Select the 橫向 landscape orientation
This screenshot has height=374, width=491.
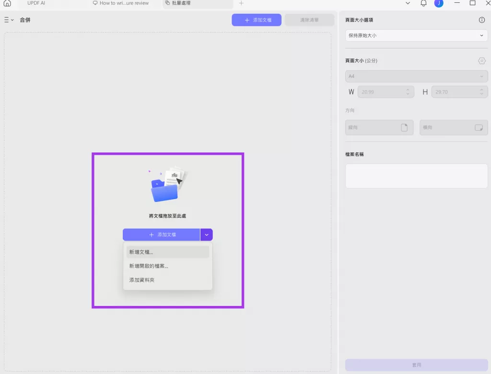pyautogui.click(x=454, y=128)
